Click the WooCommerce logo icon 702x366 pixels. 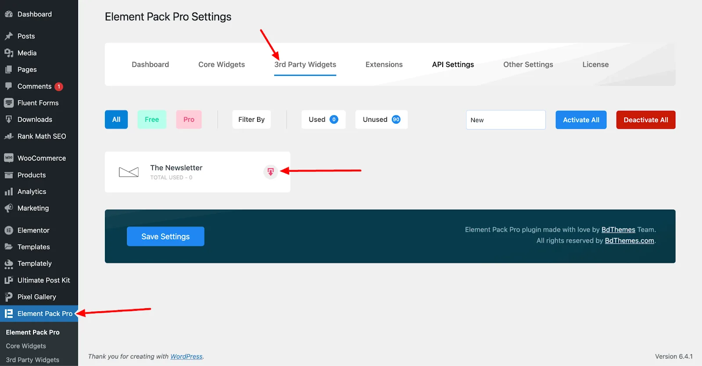point(9,158)
